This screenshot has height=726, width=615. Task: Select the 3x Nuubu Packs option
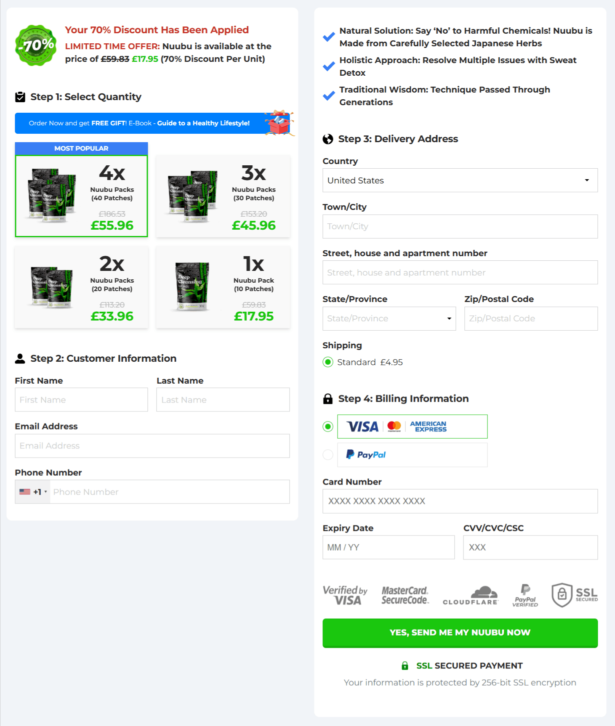[223, 196]
